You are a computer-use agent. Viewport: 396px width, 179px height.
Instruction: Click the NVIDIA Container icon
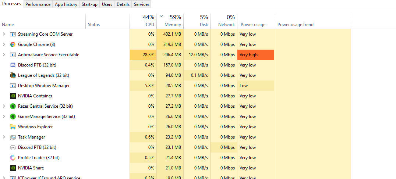coord(13,96)
